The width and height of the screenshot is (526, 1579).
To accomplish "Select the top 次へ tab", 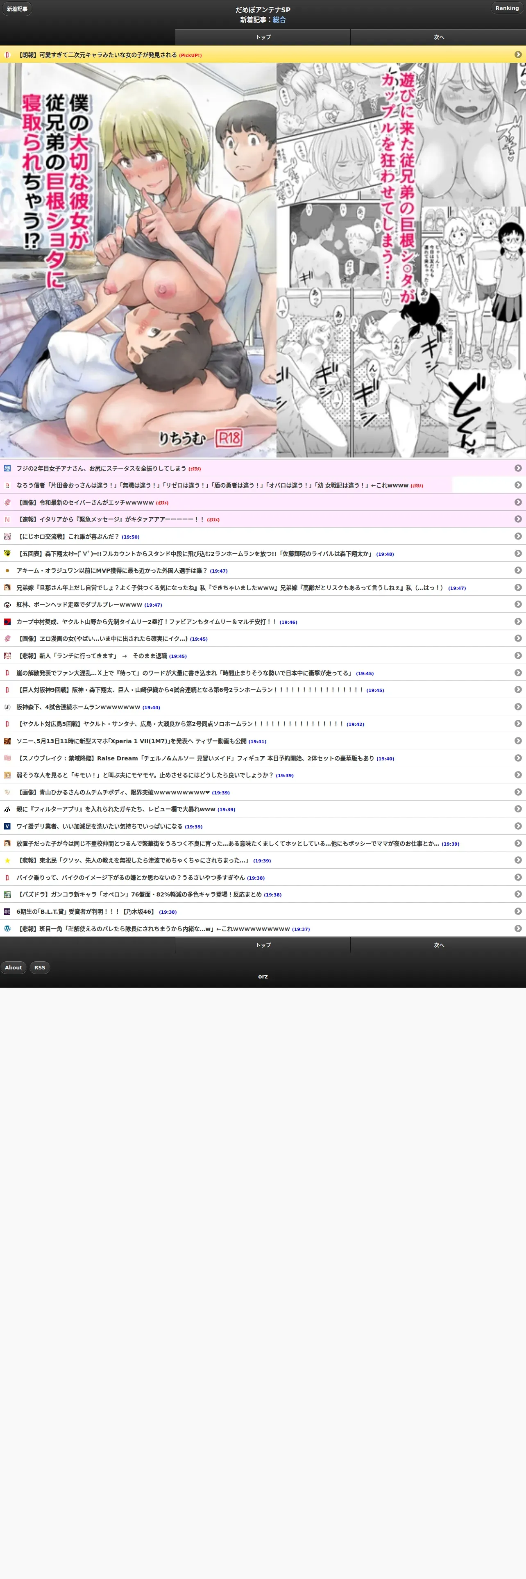I will pyautogui.click(x=438, y=37).
